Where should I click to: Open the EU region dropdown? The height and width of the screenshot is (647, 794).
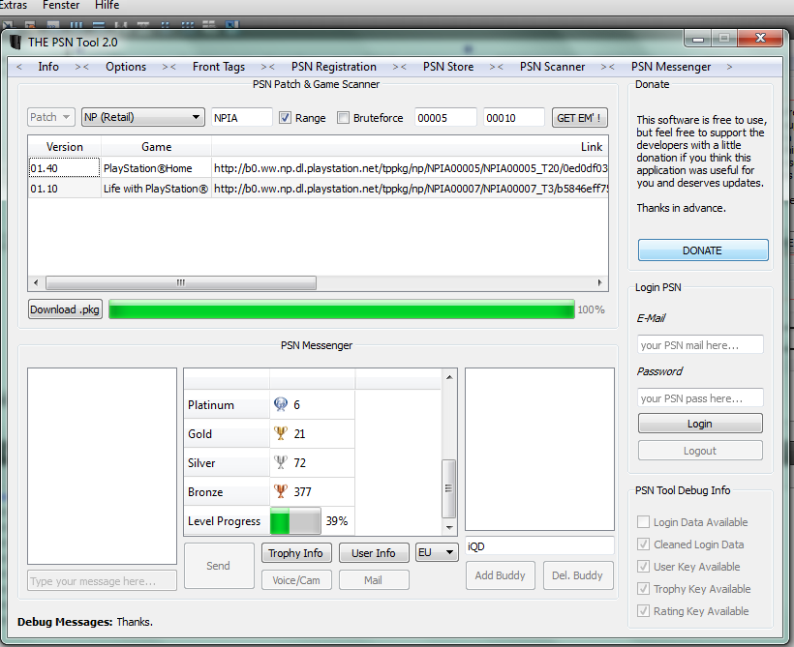pyautogui.click(x=436, y=553)
